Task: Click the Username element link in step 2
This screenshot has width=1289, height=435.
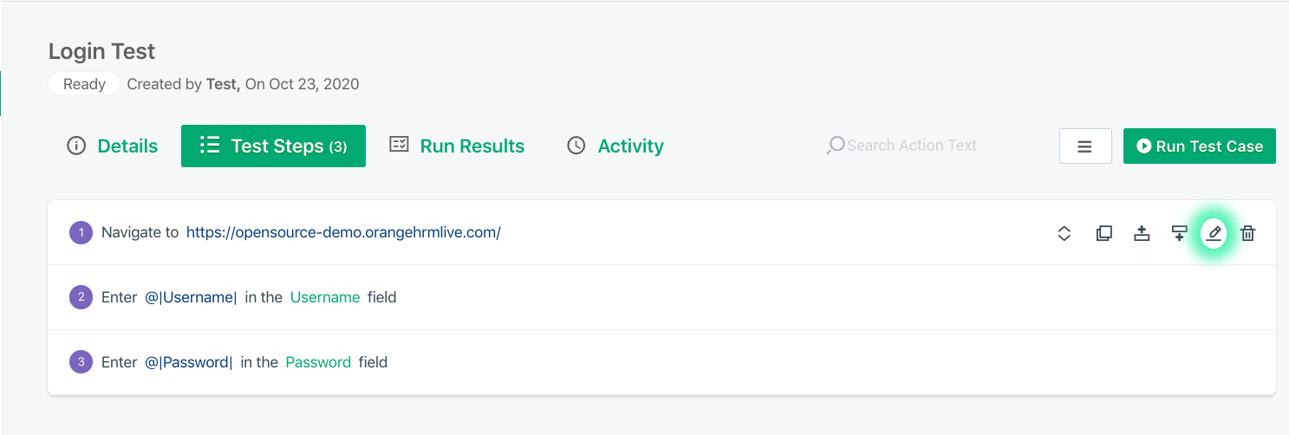Action: [x=325, y=297]
